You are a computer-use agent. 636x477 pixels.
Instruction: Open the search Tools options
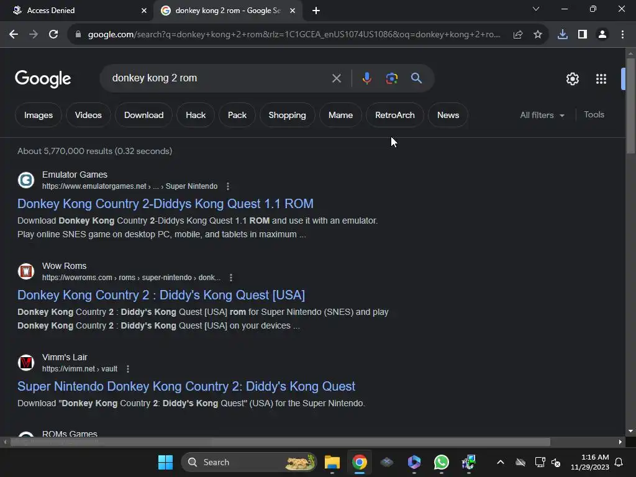594,115
